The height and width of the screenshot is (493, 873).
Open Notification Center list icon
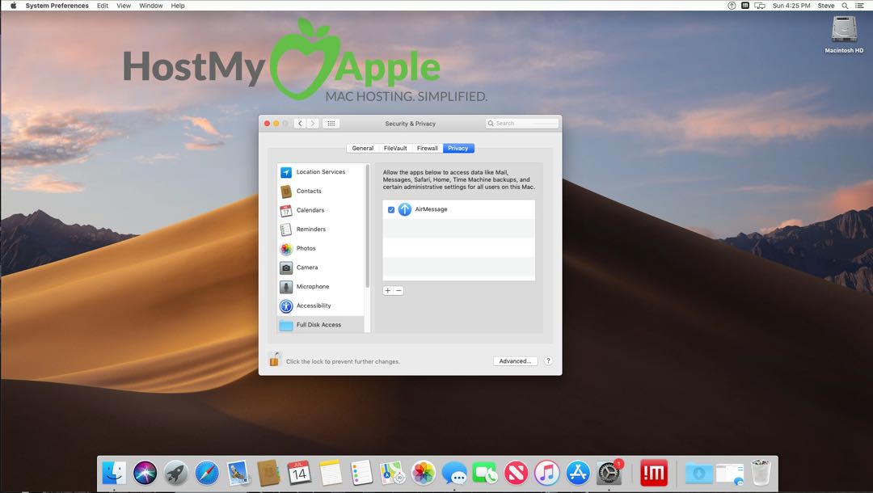(x=859, y=6)
